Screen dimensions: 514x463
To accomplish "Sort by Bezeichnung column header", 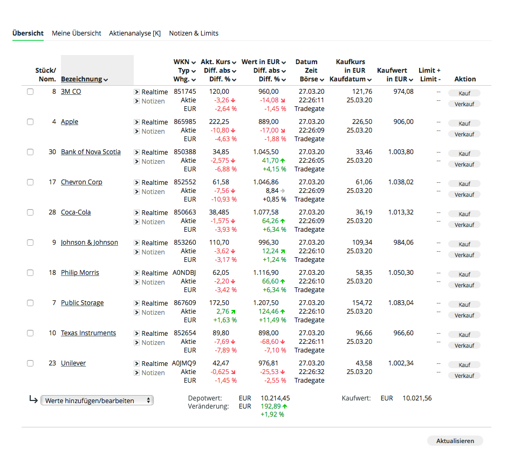I will [x=84, y=79].
